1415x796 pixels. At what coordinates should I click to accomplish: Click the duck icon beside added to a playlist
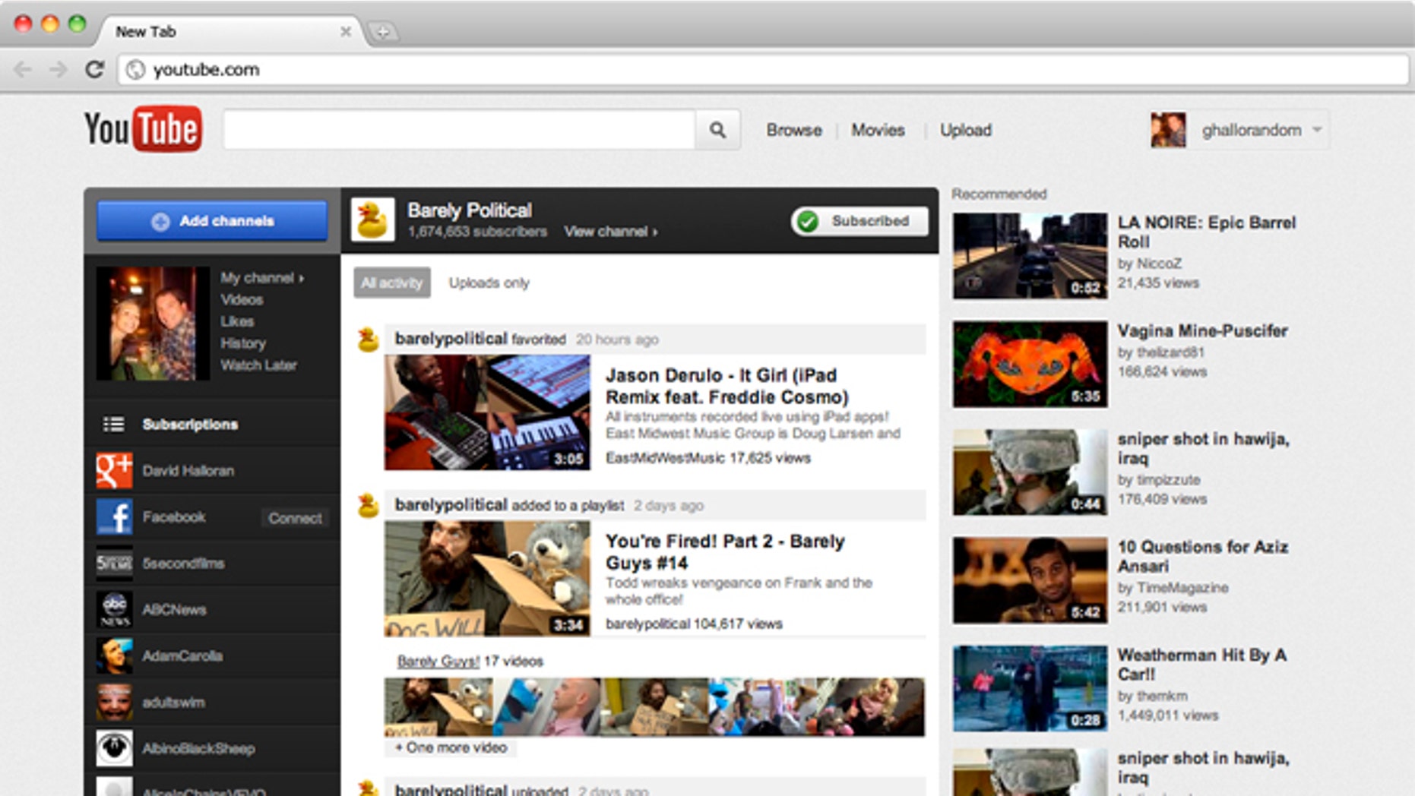[369, 505]
